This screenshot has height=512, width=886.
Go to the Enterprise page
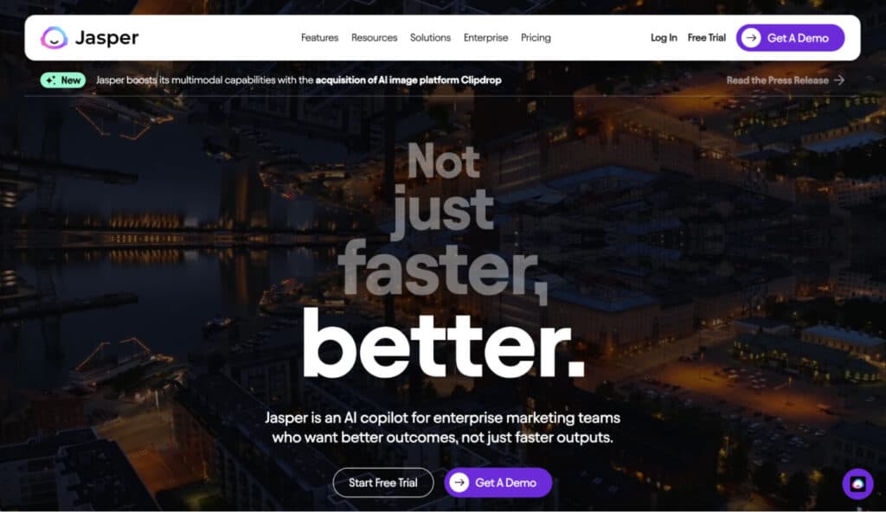(485, 38)
